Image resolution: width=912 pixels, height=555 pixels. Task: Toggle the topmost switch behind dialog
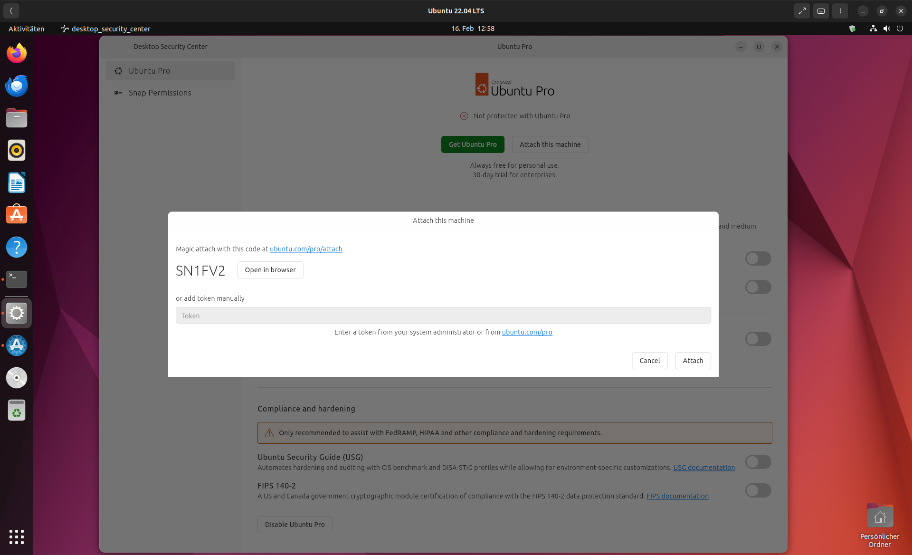click(758, 258)
